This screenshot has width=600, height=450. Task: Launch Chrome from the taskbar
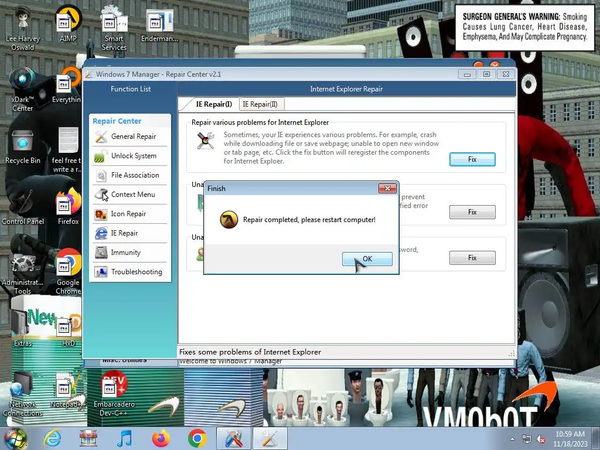197,438
